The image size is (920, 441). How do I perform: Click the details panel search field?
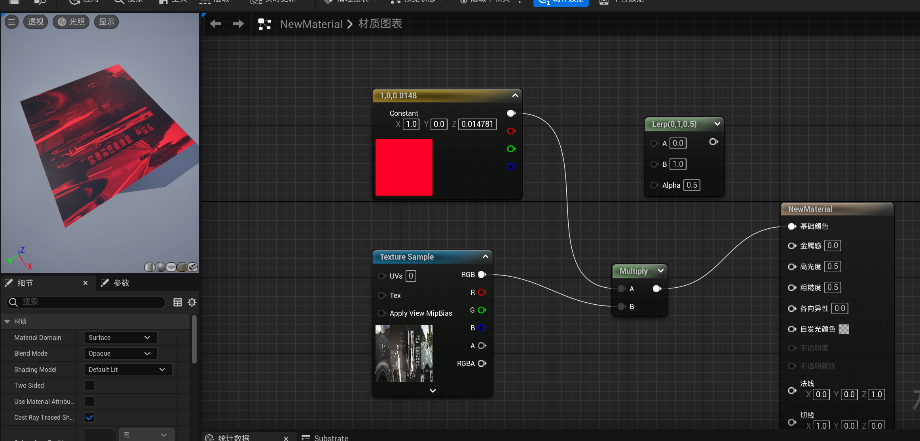[x=86, y=302]
